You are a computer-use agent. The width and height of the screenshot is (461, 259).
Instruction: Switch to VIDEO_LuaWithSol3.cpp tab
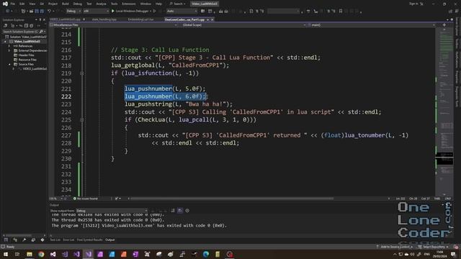click(x=66, y=19)
